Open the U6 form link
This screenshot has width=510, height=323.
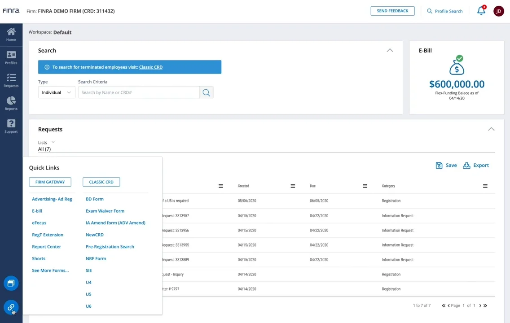[88, 306]
